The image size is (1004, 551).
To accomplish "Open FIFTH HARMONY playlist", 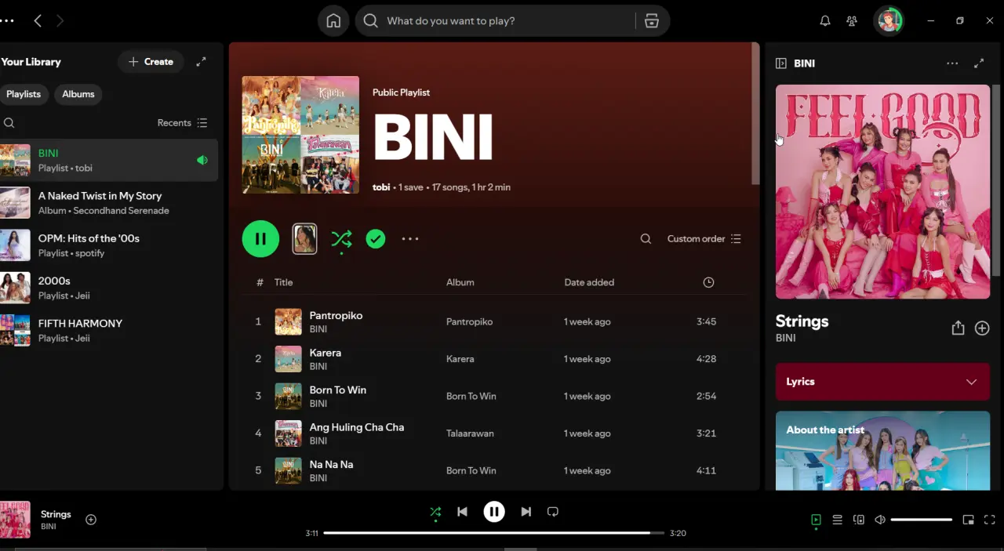I will pos(109,330).
